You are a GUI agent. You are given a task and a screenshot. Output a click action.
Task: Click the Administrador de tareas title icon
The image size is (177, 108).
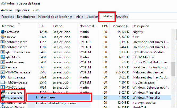[x=3, y=3]
